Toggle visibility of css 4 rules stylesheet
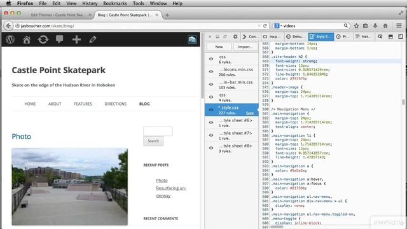407x229 pixels. [x=211, y=97]
